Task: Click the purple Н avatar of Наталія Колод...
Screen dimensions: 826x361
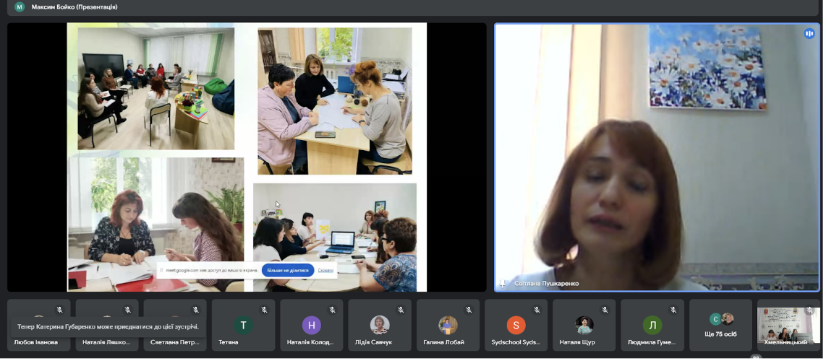Action: click(311, 326)
